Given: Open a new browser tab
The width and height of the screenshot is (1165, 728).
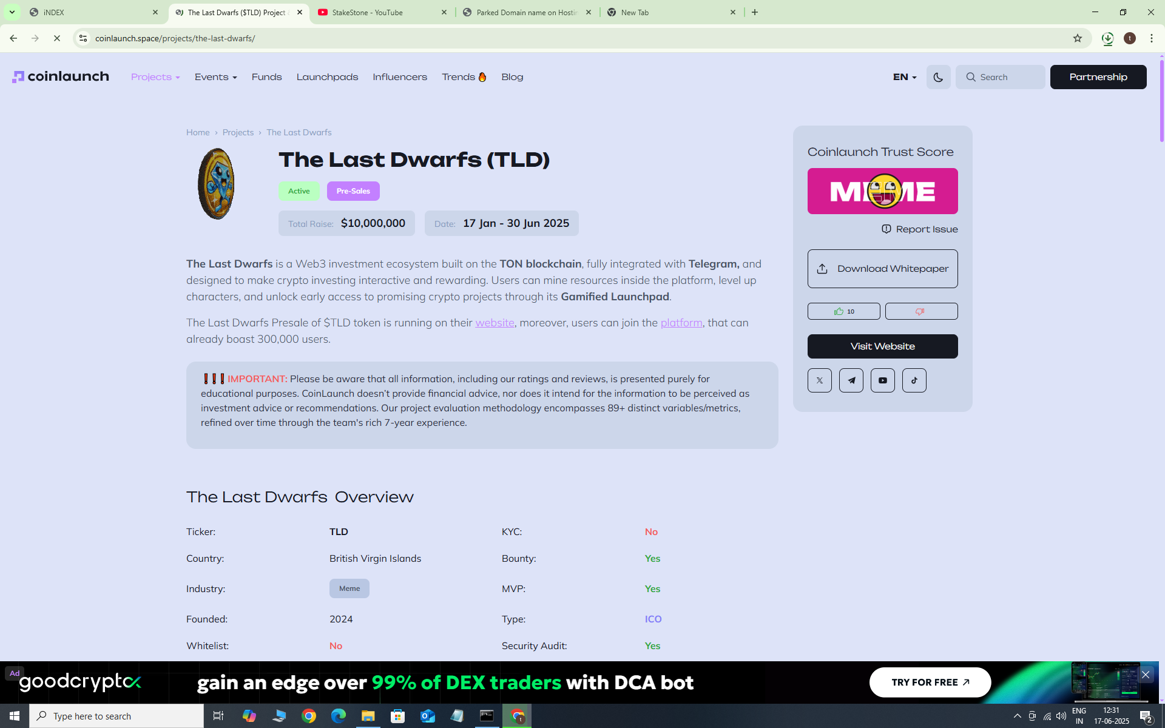Looking at the screenshot, I should tap(755, 12).
